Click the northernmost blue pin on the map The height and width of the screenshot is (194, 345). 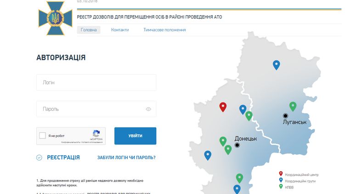[276, 65]
